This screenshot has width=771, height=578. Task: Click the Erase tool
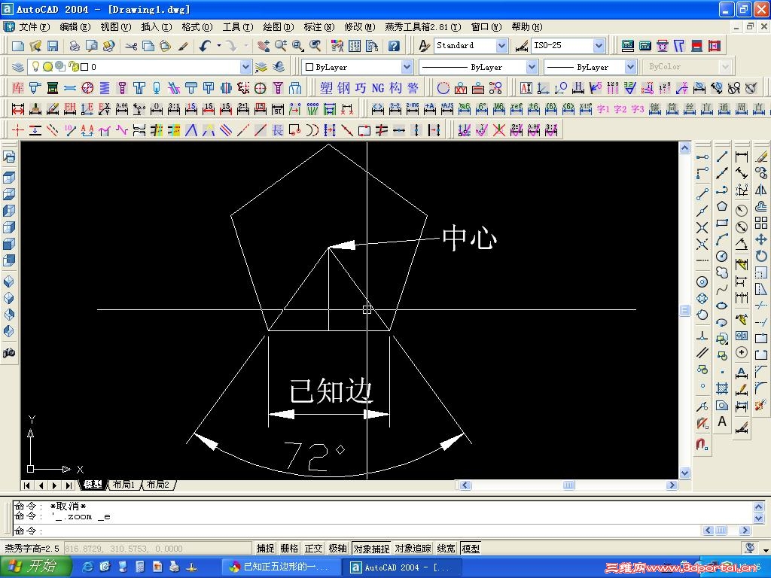coord(761,157)
